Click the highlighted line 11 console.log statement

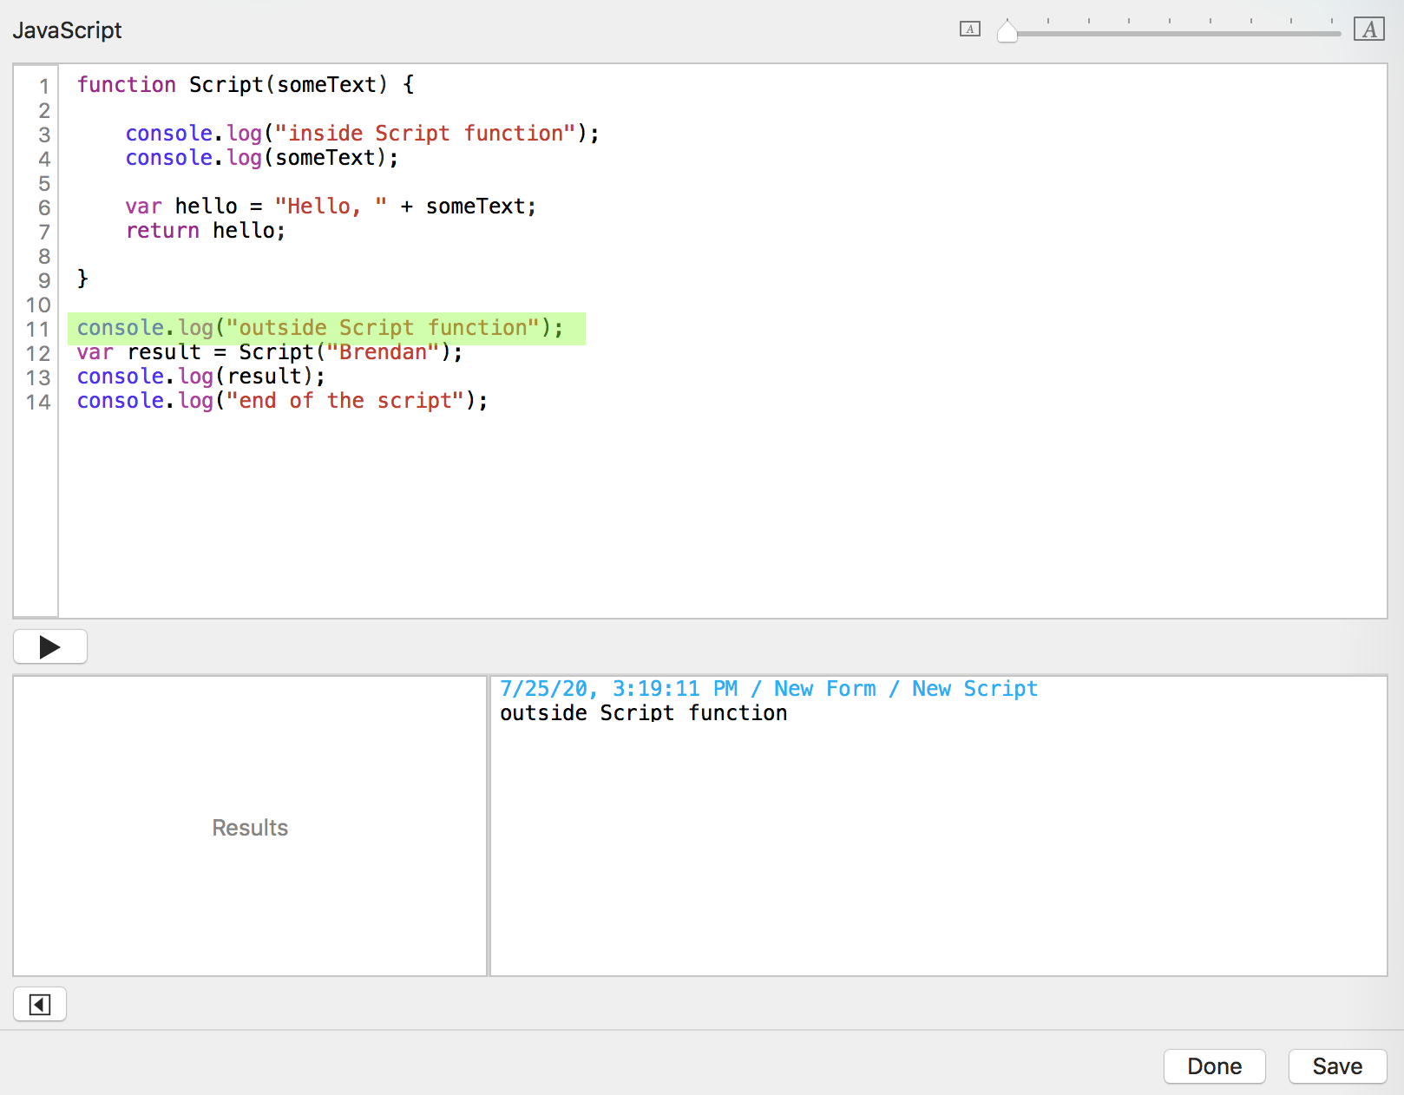[x=319, y=328]
